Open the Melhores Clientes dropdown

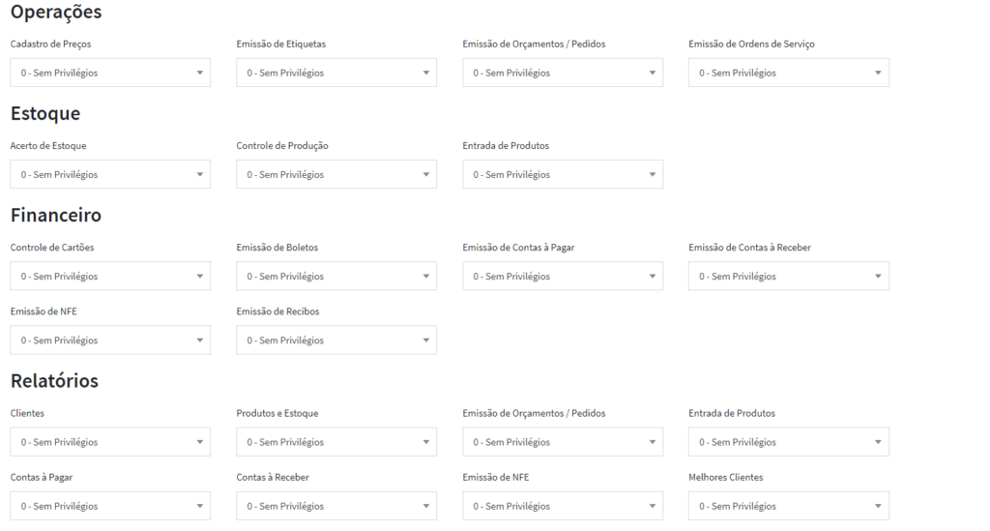click(x=789, y=506)
